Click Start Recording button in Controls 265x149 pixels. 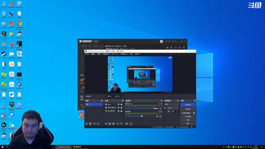coord(188,109)
